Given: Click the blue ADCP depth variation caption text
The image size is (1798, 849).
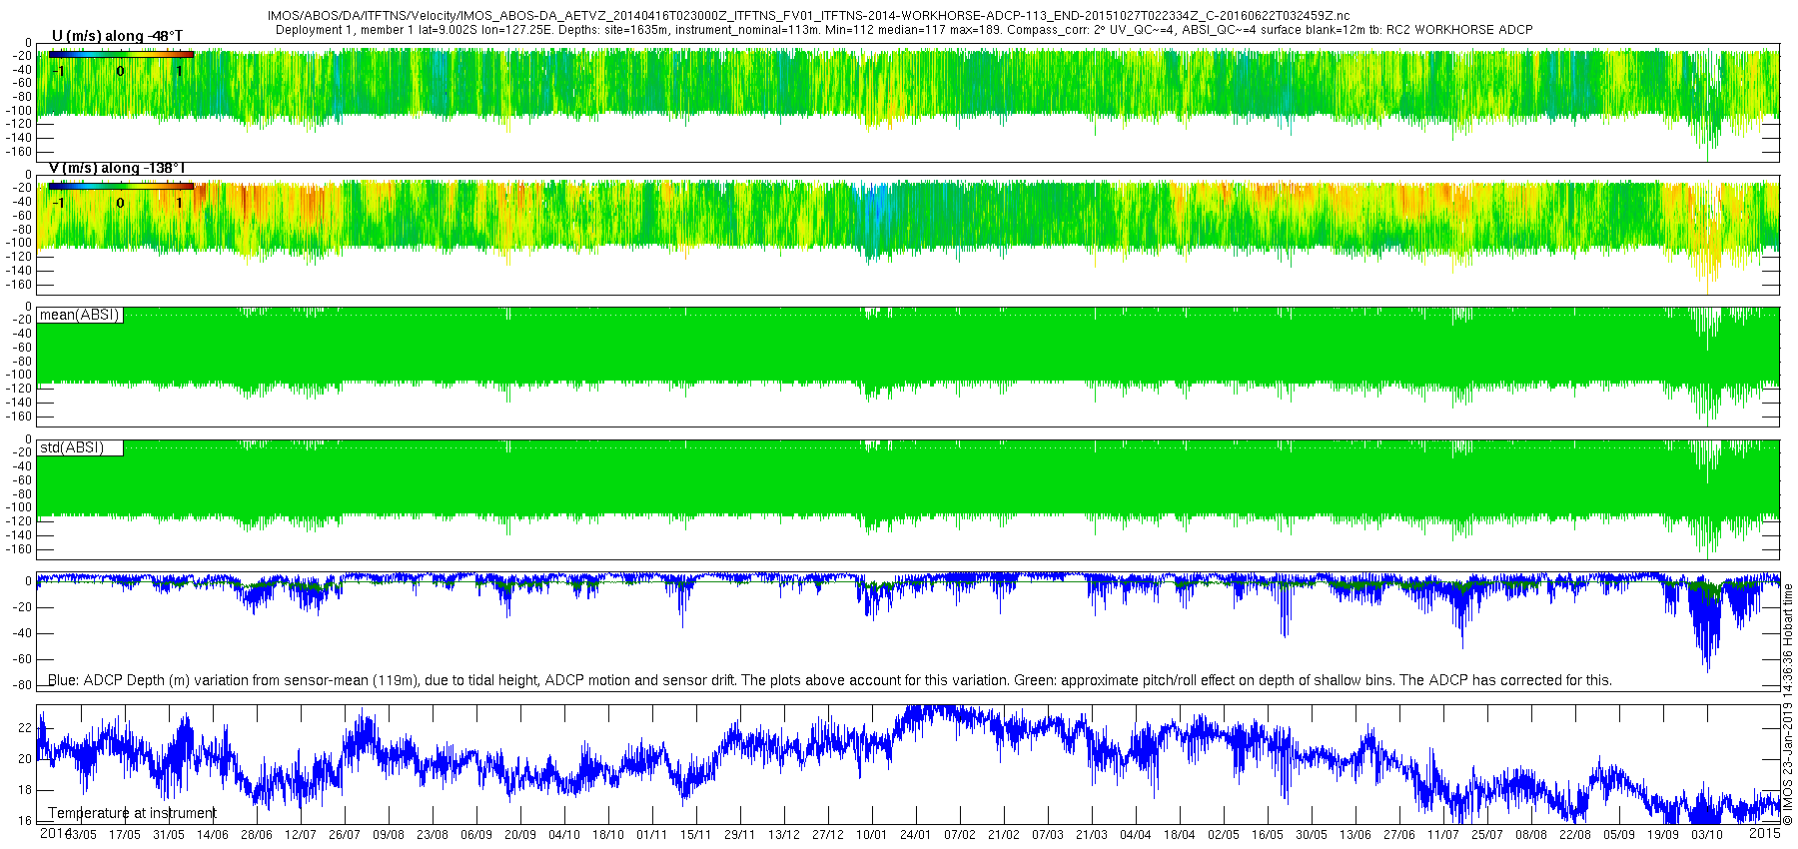Looking at the screenshot, I should pyautogui.click(x=830, y=680).
